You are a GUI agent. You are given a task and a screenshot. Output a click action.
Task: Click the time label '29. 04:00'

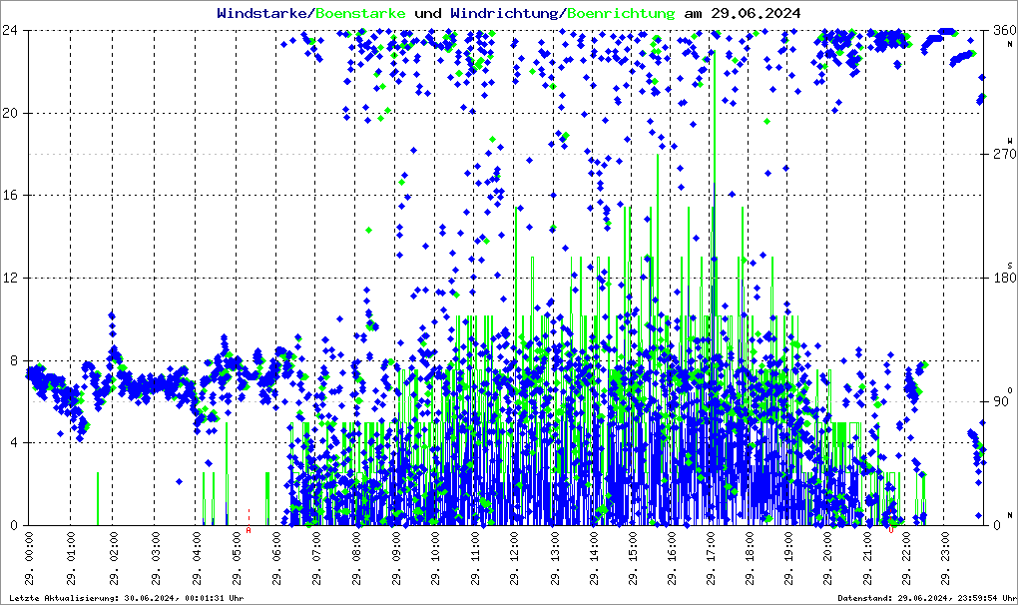pos(197,559)
